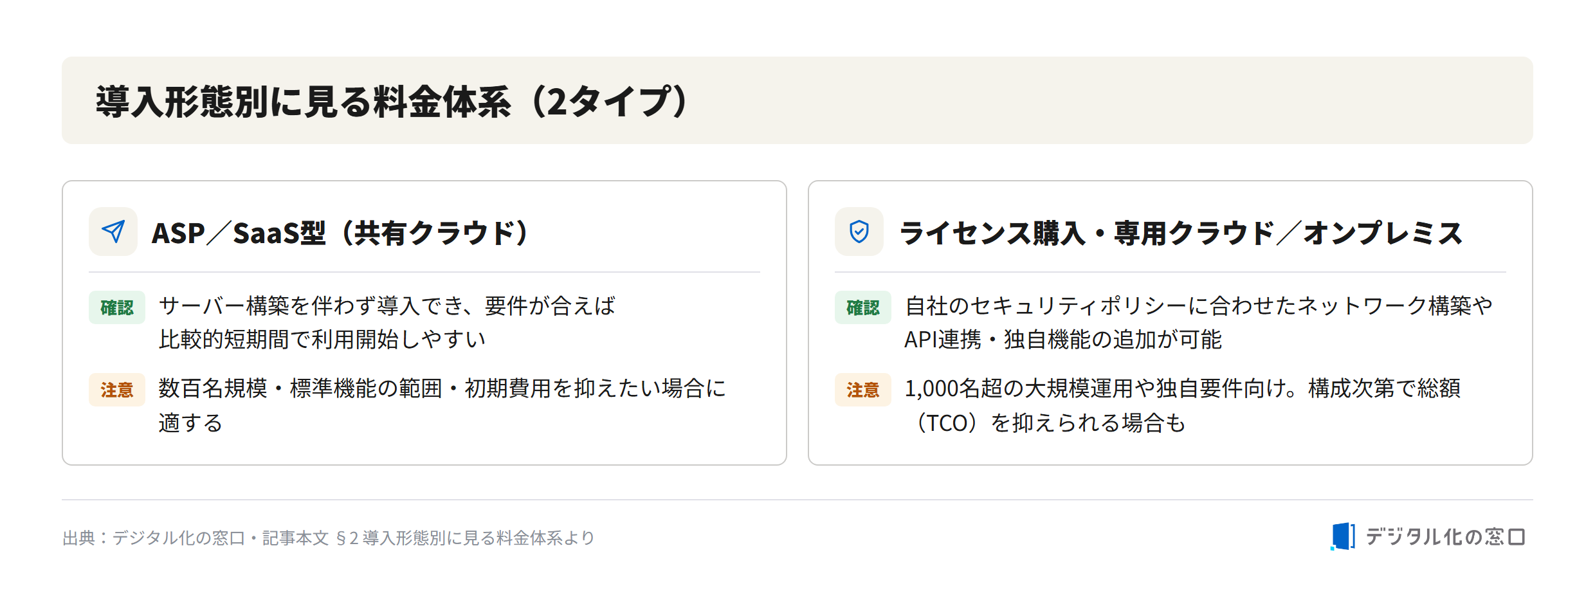Click the shield check icon beside ライセンス購入
1595x611 pixels.
[859, 232]
